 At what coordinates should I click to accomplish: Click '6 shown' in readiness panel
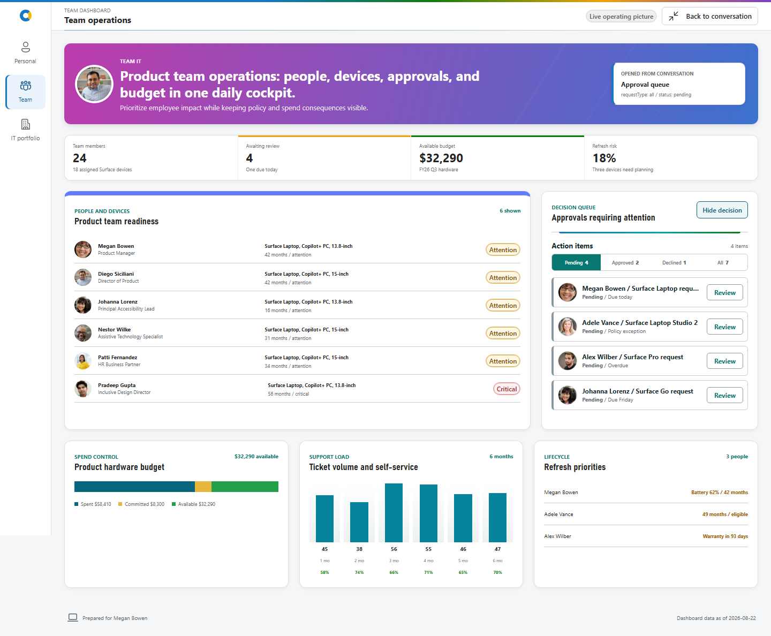pos(510,211)
